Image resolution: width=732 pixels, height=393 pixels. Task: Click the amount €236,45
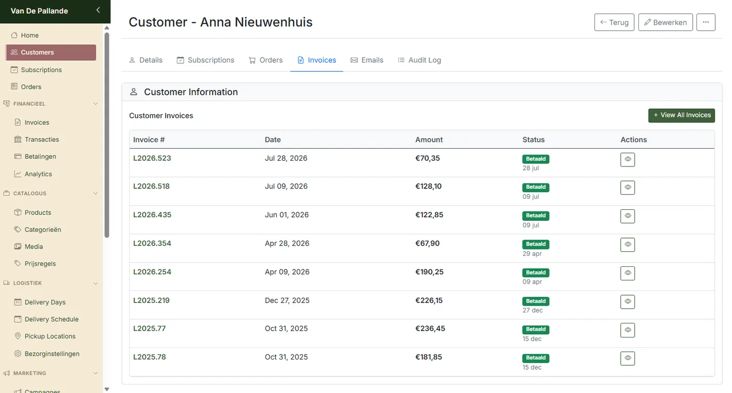[430, 329]
